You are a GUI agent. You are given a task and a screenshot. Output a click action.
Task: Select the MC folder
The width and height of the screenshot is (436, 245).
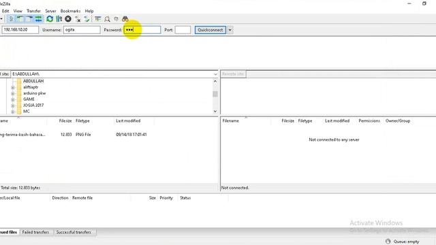pyautogui.click(x=27, y=112)
